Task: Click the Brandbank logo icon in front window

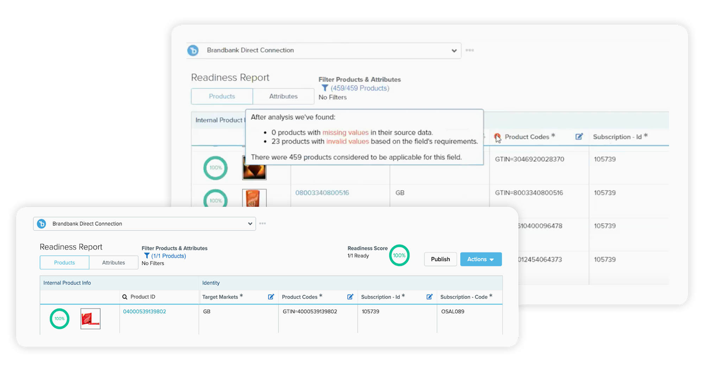Action: pyautogui.click(x=42, y=224)
